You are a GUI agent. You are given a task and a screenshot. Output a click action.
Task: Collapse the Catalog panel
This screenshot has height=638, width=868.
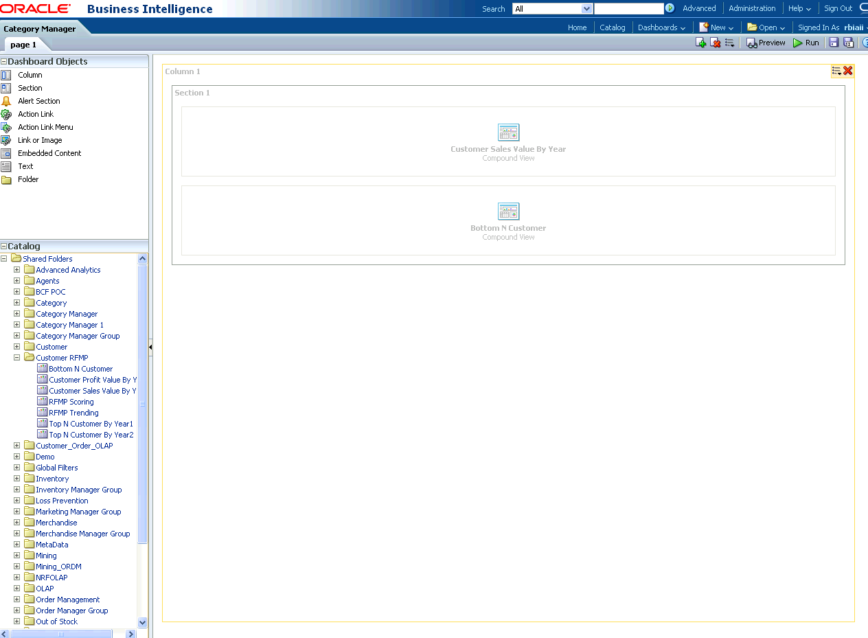click(x=4, y=247)
